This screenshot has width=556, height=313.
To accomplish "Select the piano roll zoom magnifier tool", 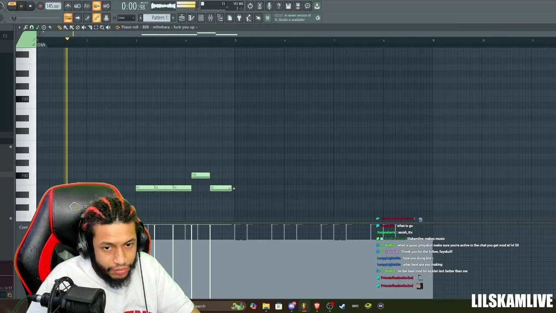I will pos(102,27).
